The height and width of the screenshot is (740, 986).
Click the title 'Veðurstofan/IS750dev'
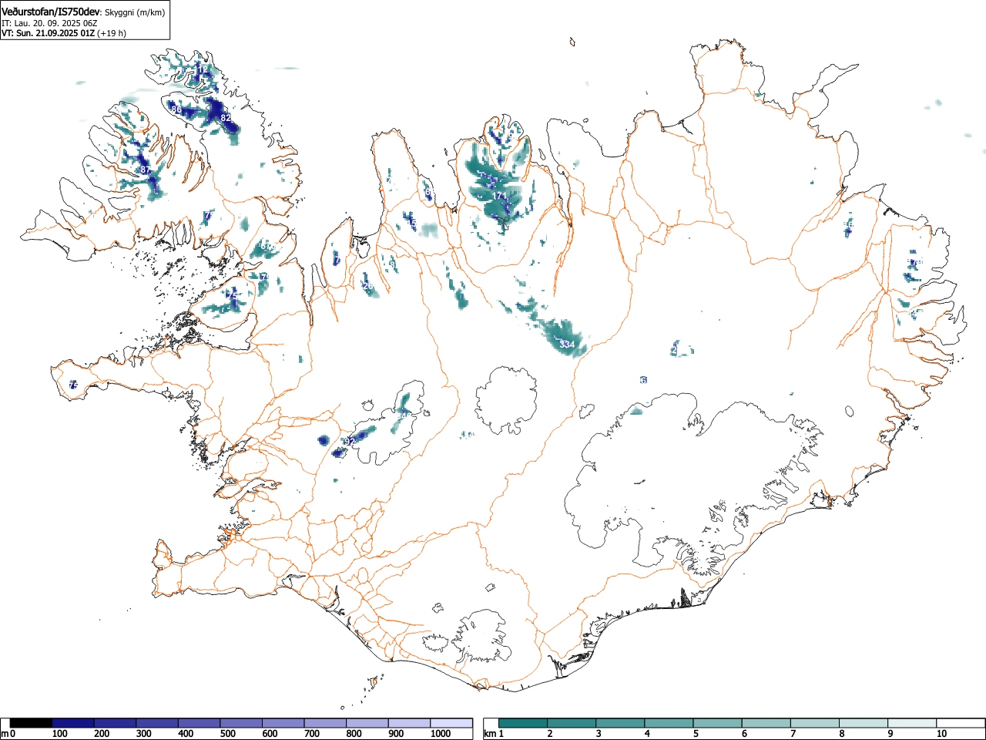(51, 12)
